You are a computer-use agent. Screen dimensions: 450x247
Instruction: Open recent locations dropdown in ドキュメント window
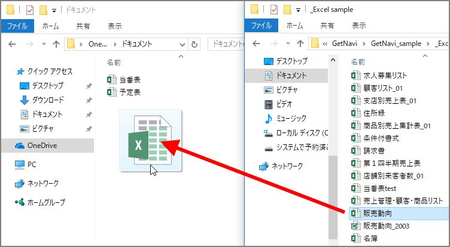point(44,44)
